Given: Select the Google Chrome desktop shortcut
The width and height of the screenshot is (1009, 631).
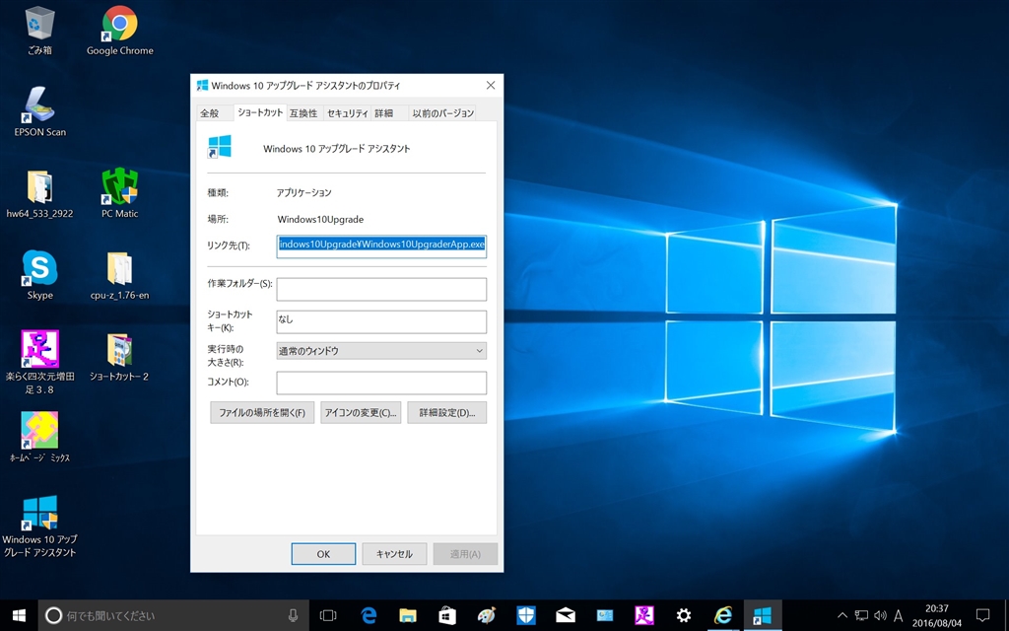Looking at the screenshot, I should pyautogui.click(x=119, y=25).
